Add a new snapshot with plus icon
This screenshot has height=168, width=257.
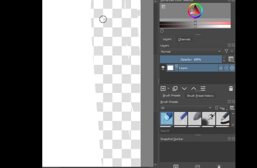[x=176, y=166]
